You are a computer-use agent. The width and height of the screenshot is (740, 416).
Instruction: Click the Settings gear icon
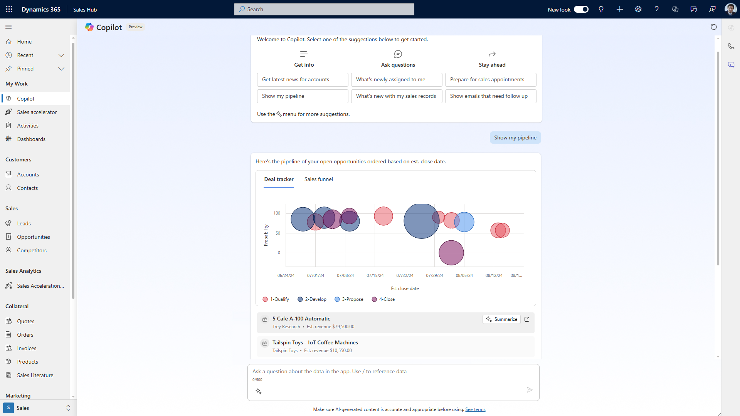click(638, 9)
